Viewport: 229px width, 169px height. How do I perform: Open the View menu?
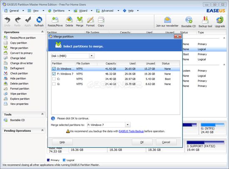(36, 11)
